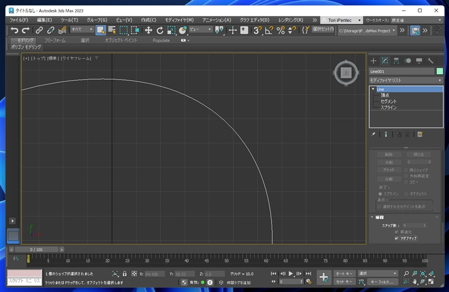The image size is (449, 292).
Task: Open the モディファイヤリスト dropdown
Action: click(x=406, y=80)
